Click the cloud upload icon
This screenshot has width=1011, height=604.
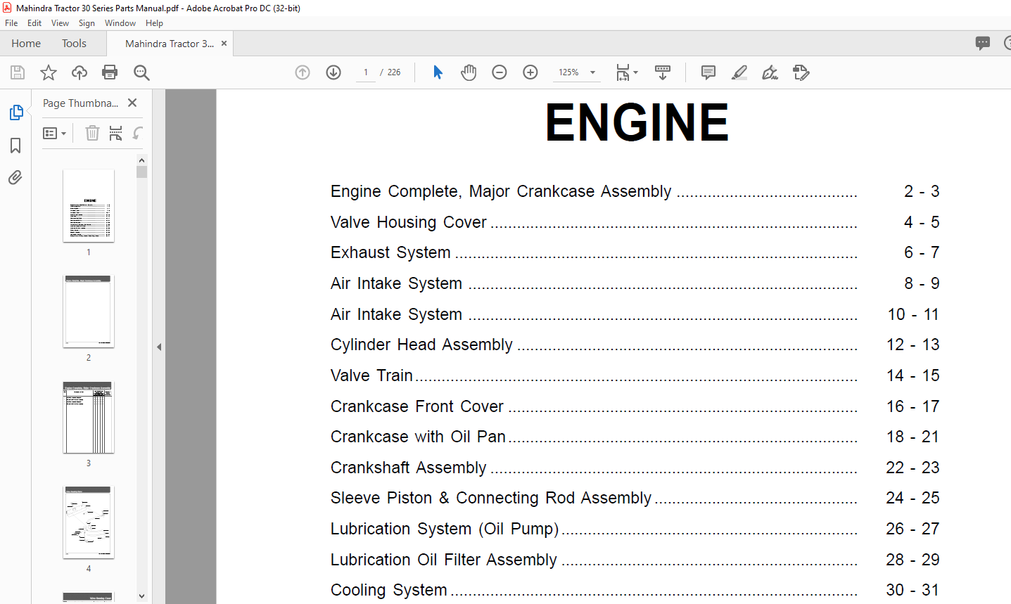[80, 72]
